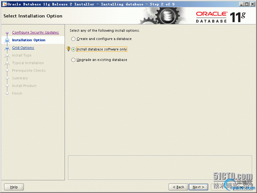Click the Install Type step label
Image resolution: width=257 pixels, height=193 pixels.
22,55
